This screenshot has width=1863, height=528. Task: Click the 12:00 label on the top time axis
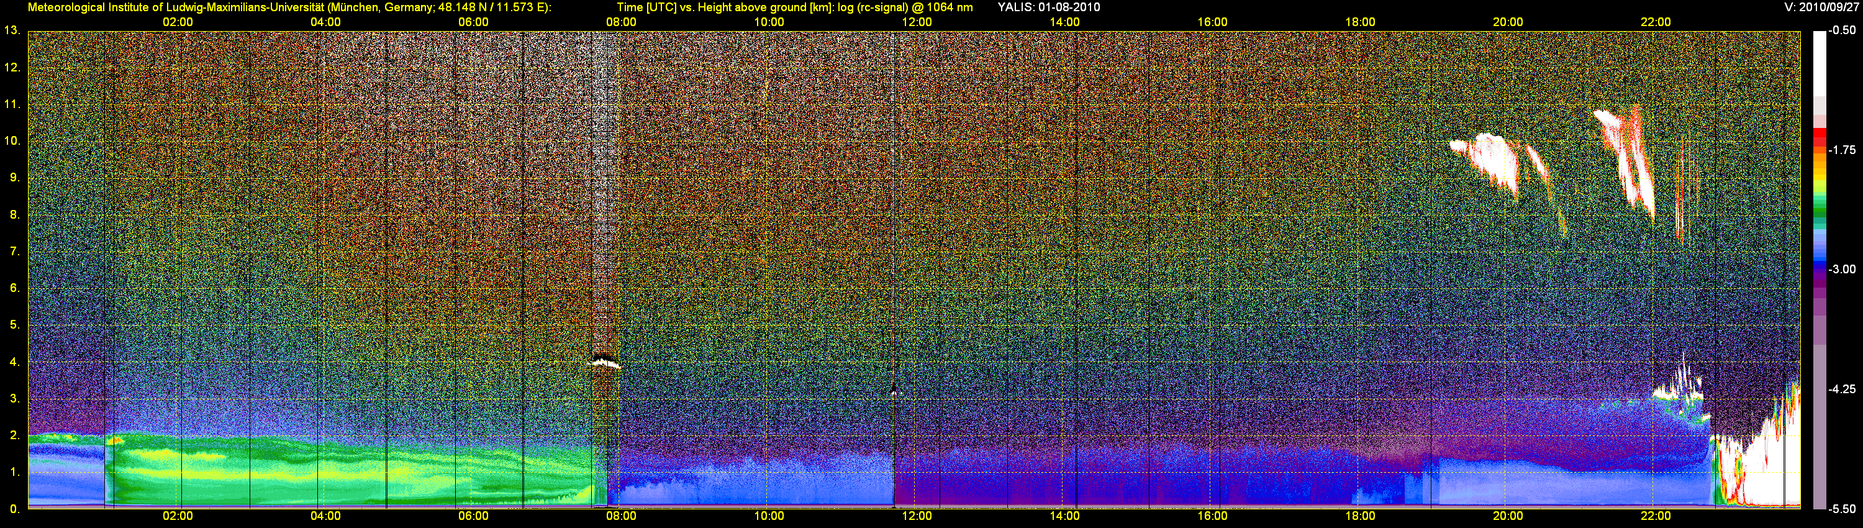[917, 22]
